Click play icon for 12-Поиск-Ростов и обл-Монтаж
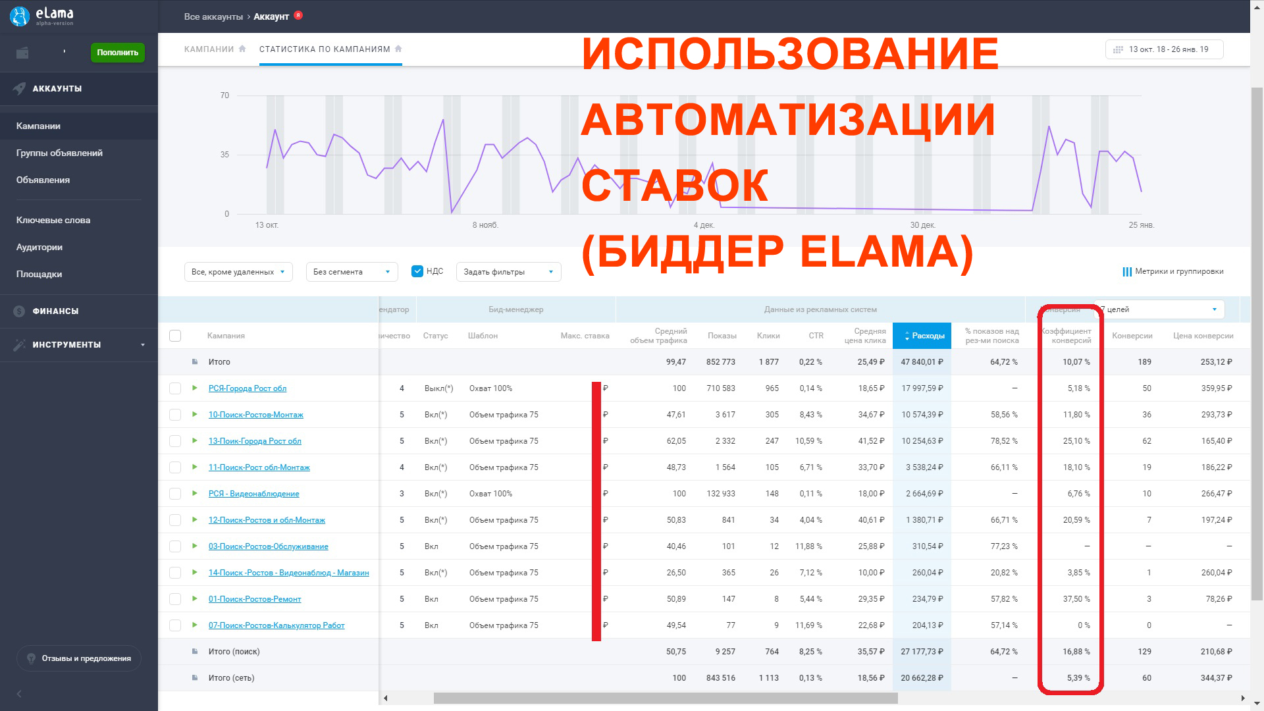Image resolution: width=1264 pixels, height=711 pixels. (x=195, y=519)
